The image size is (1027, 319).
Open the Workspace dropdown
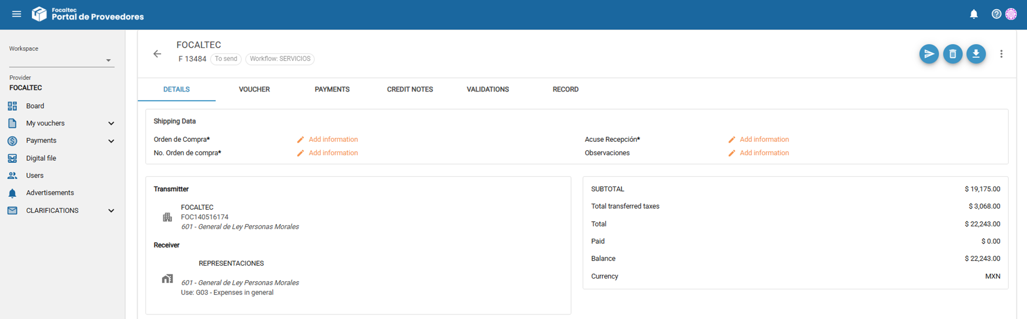(61, 60)
